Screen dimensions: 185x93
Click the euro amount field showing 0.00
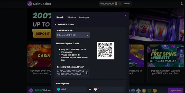point(71,89)
